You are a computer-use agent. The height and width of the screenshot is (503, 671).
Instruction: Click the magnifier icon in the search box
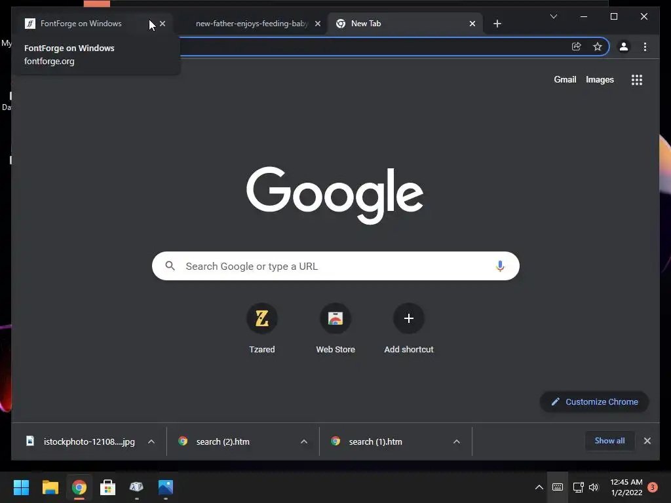[x=170, y=266]
